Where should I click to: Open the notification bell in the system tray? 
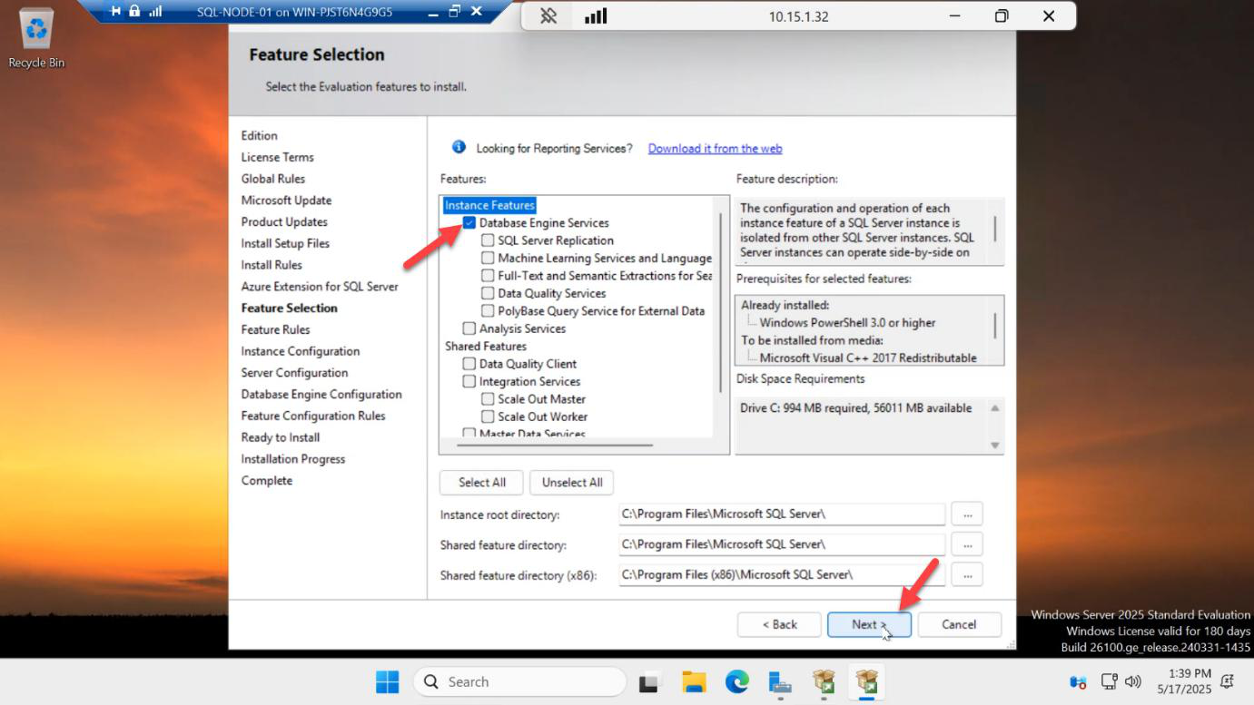[1228, 681]
